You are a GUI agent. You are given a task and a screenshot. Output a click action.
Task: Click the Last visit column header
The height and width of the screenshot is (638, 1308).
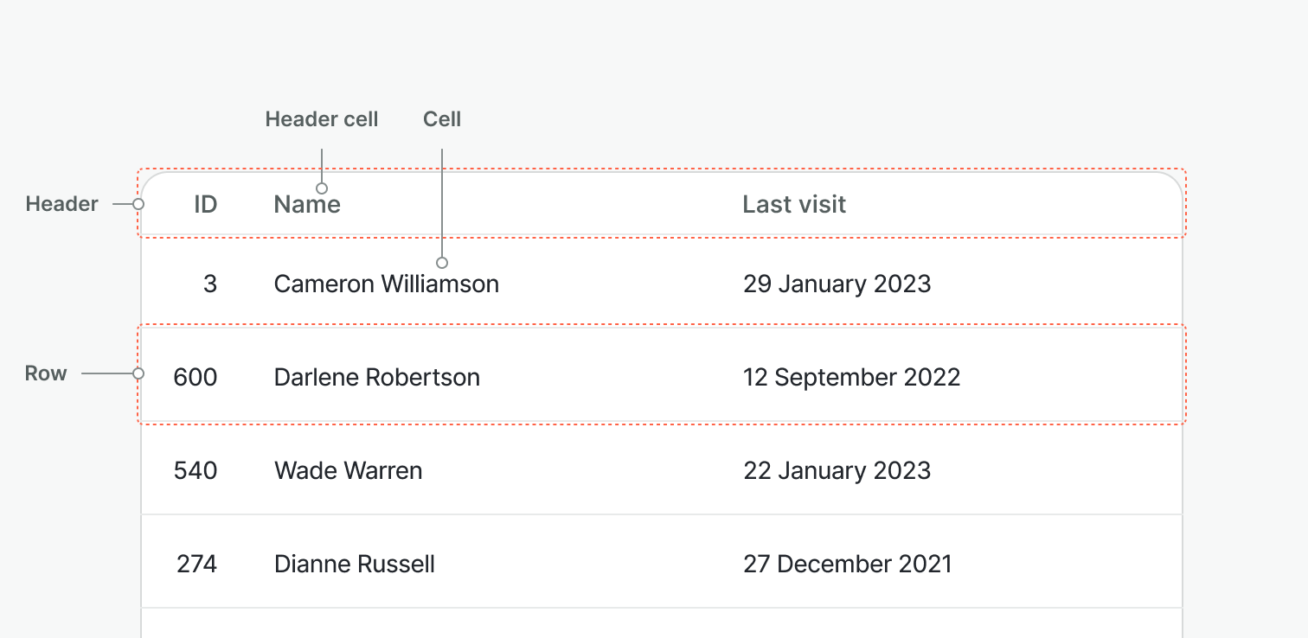(794, 205)
